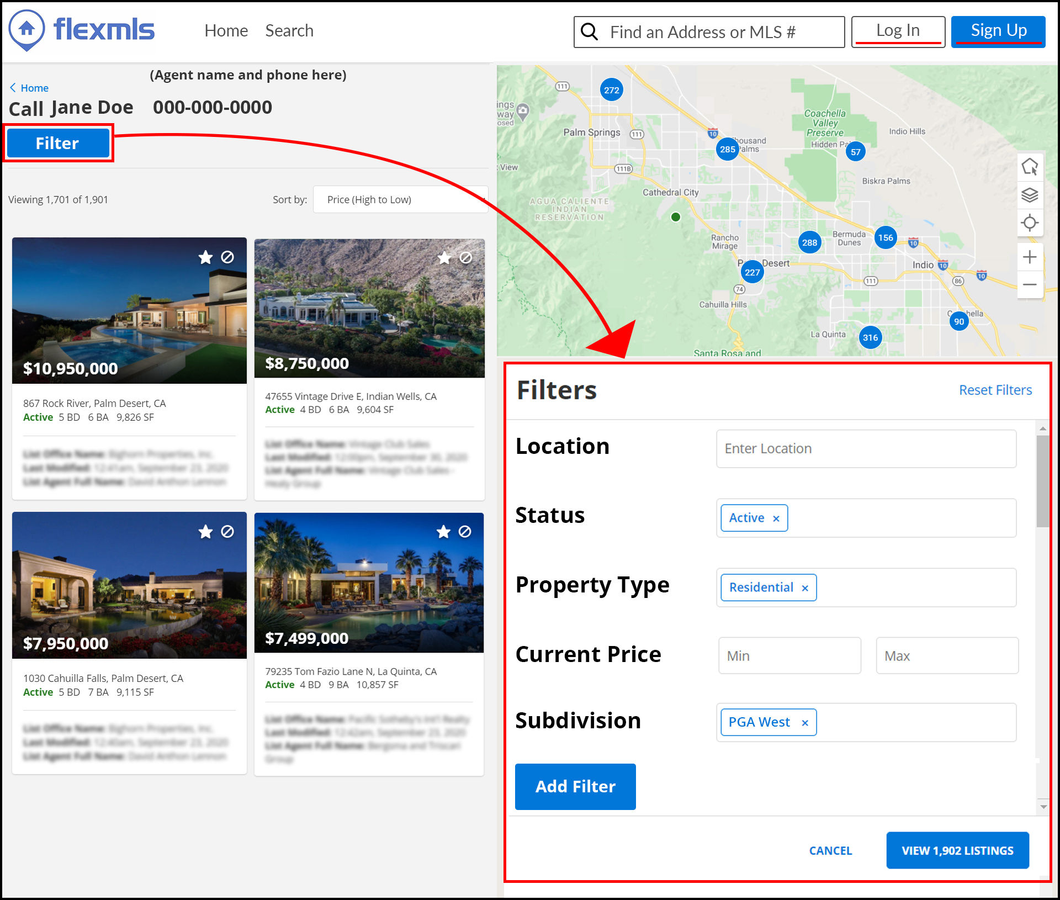Click the search magnifier icon in address bar
The image size is (1060, 900).
590,32
